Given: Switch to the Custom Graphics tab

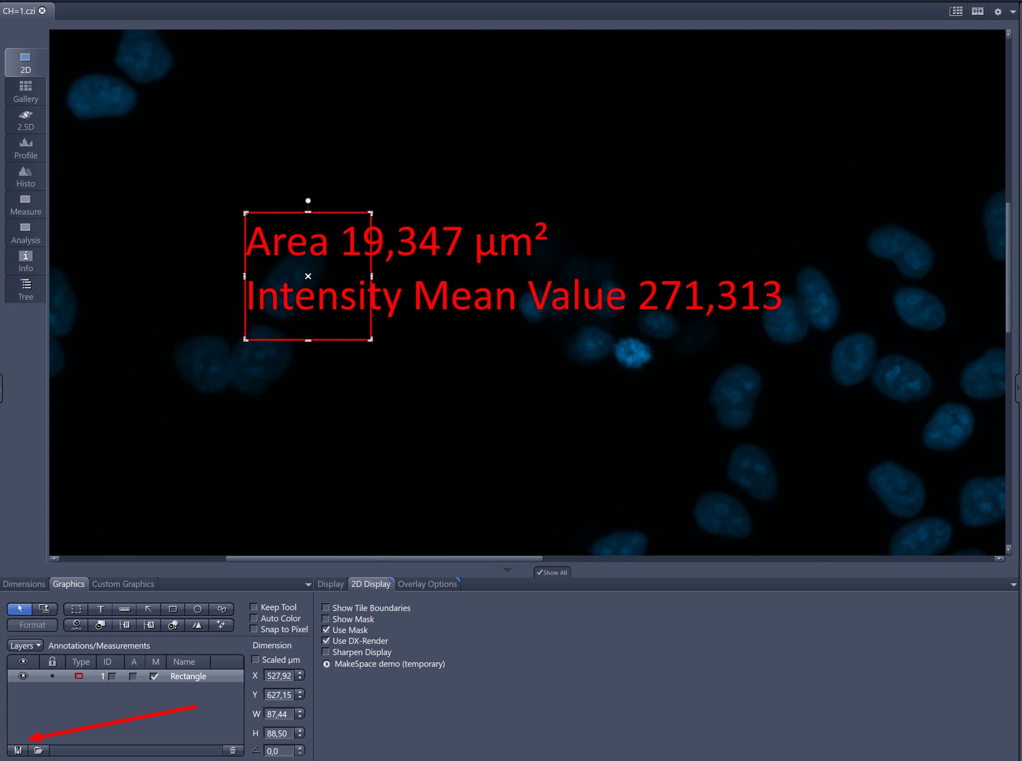Looking at the screenshot, I should click(x=123, y=584).
